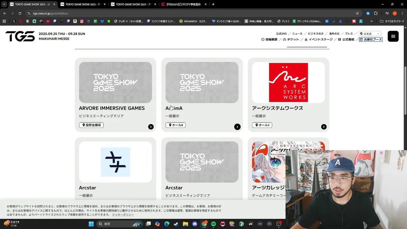Open the browser extensions puzzle icon
Image resolution: width=407 pixels, height=229 pixels.
376,13
